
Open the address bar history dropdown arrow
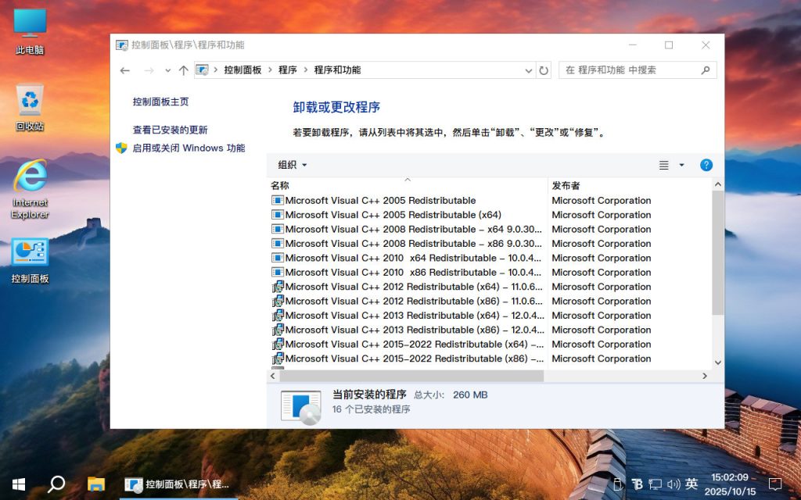529,70
